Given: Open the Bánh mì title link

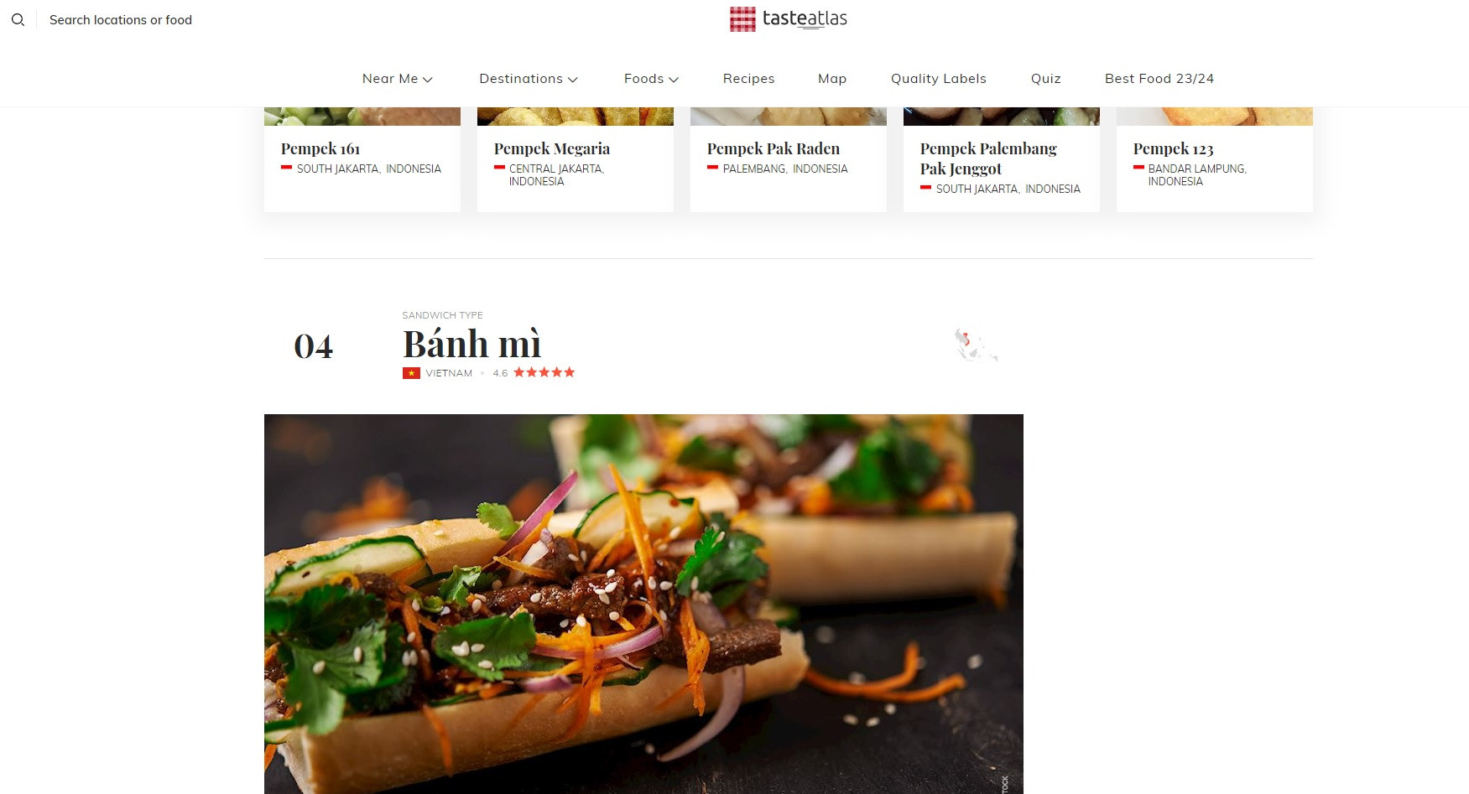Looking at the screenshot, I should tap(471, 344).
